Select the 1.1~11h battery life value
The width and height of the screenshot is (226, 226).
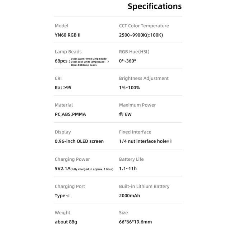click(128, 169)
